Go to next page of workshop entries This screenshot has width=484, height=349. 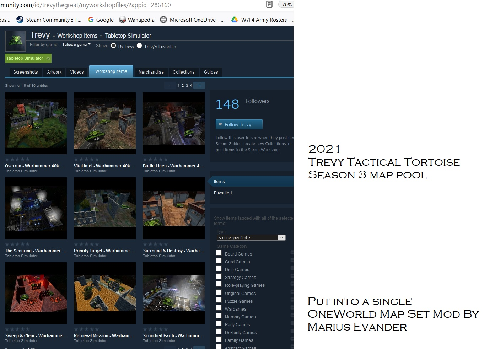[199, 85]
